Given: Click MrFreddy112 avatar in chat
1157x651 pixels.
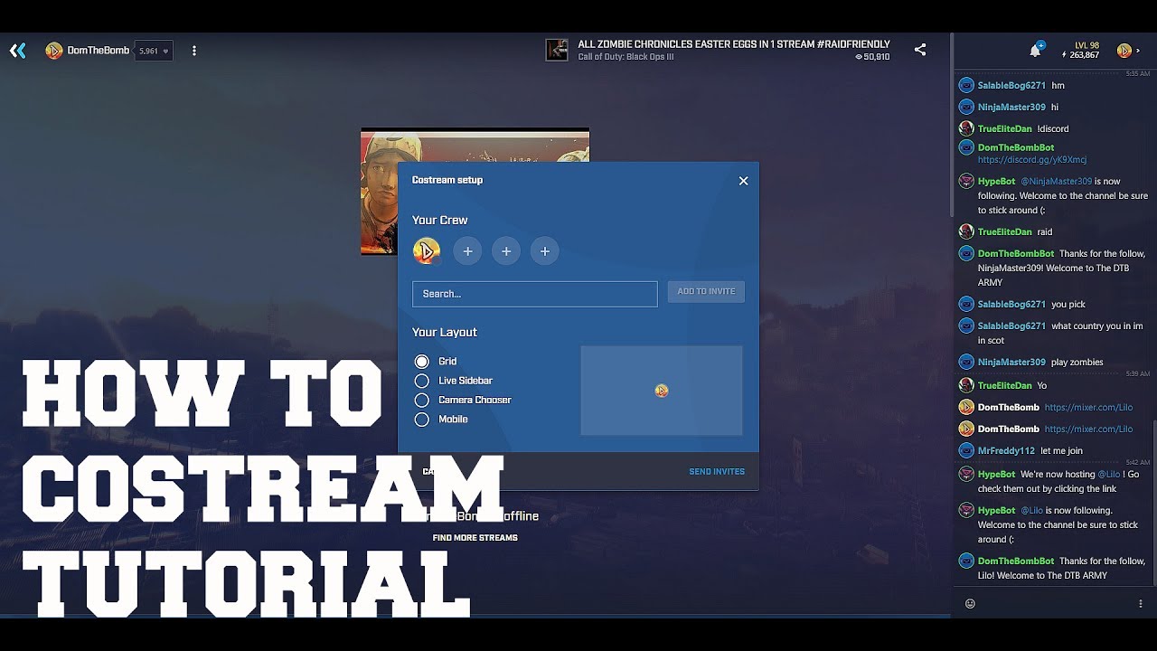Looking at the screenshot, I should point(966,450).
